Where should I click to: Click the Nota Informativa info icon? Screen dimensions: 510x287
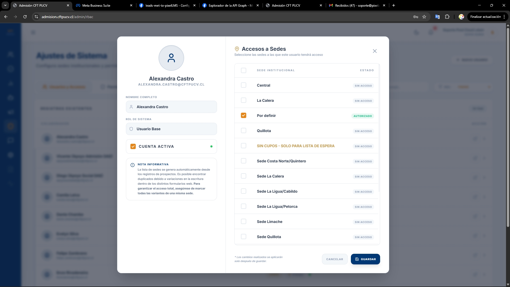pyautogui.click(x=133, y=165)
